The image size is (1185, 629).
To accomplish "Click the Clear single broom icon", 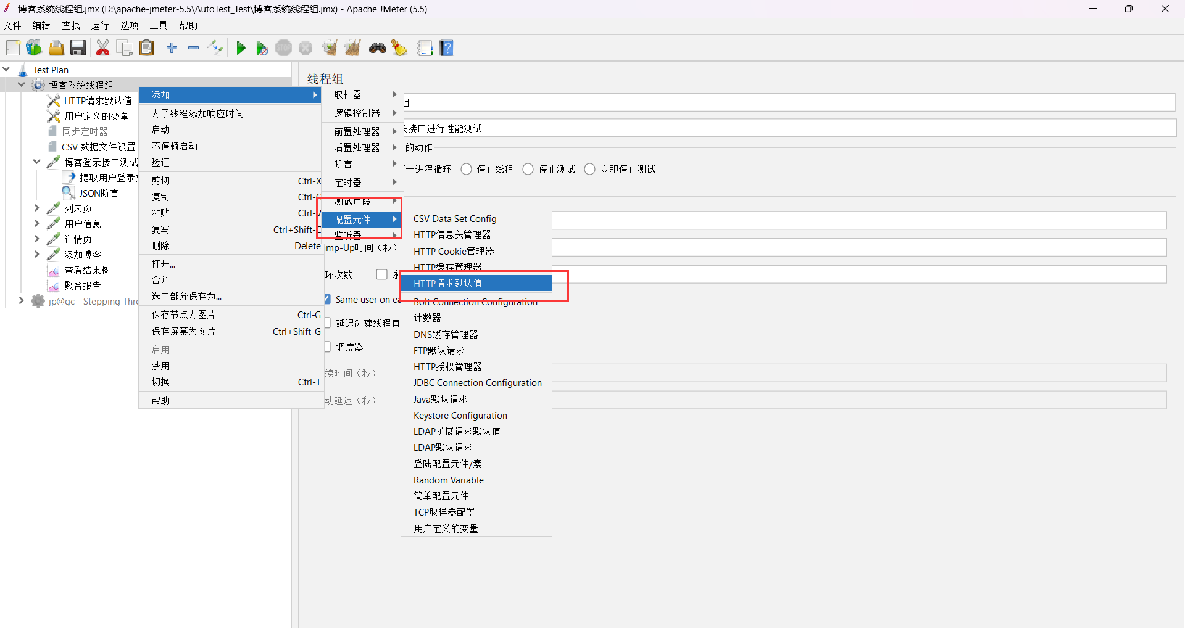I will (330, 48).
